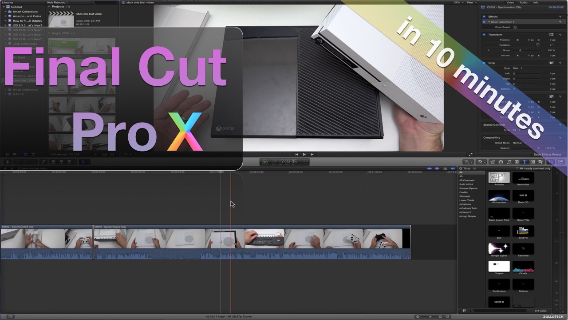568x320 pixels.
Task: Reset the Effects section arrow
Action: pos(560,16)
